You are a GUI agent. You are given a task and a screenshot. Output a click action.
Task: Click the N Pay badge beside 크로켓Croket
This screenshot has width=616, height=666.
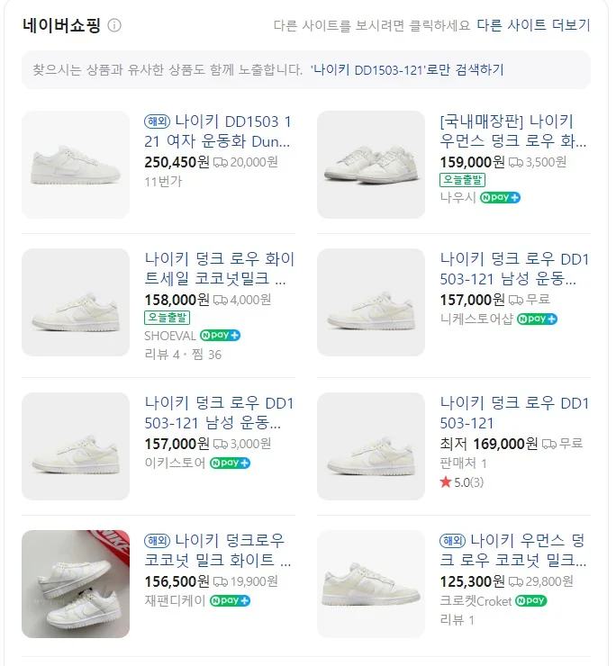pyautogui.click(x=530, y=600)
